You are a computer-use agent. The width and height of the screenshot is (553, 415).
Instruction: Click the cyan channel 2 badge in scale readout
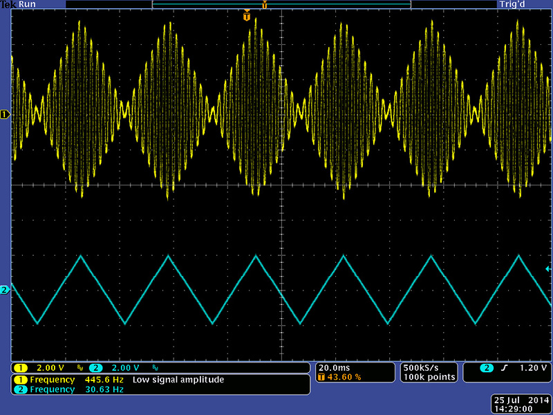[95, 367]
